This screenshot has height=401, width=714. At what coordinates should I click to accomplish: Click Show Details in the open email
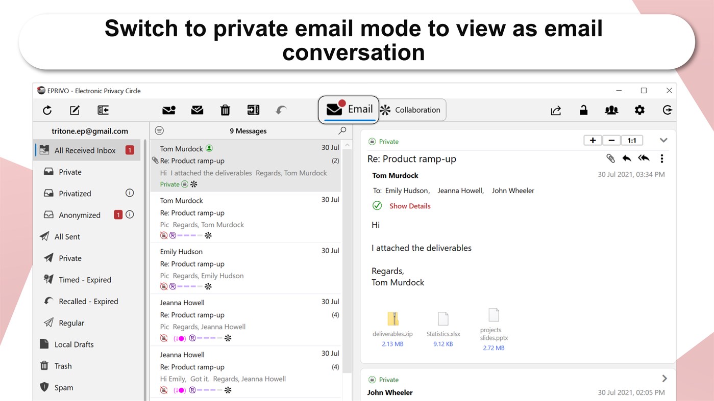pyautogui.click(x=410, y=206)
